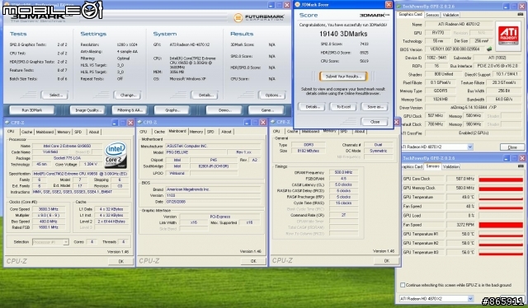Open GPU selector dropdown in upper GPU-Z window
This screenshot has width=528, height=308.
pos(470,147)
